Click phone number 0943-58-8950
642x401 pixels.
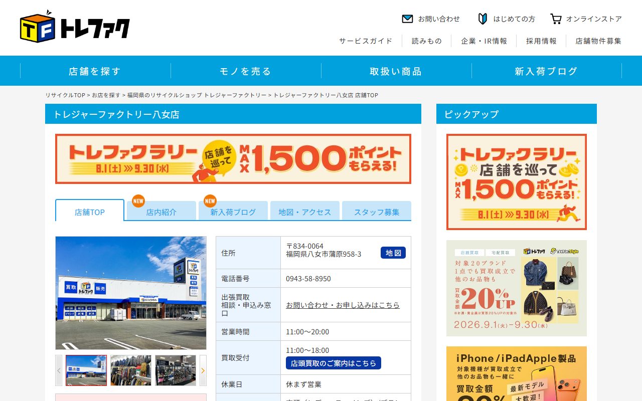pyautogui.click(x=308, y=279)
